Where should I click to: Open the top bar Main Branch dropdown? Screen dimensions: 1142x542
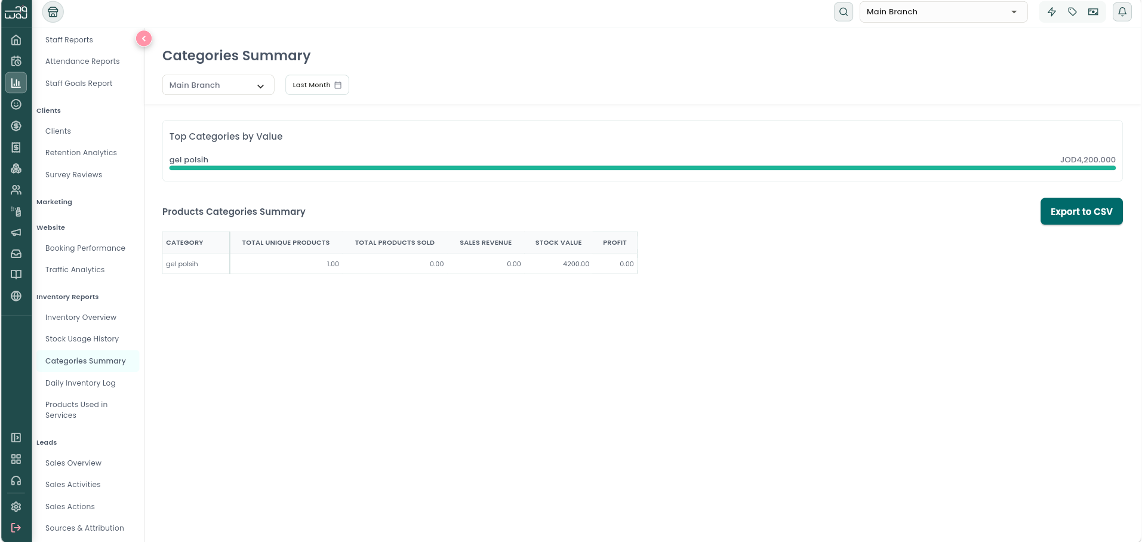943,12
